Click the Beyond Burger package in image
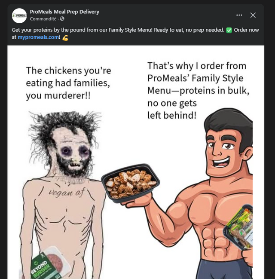 pyautogui.click(x=48, y=264)
